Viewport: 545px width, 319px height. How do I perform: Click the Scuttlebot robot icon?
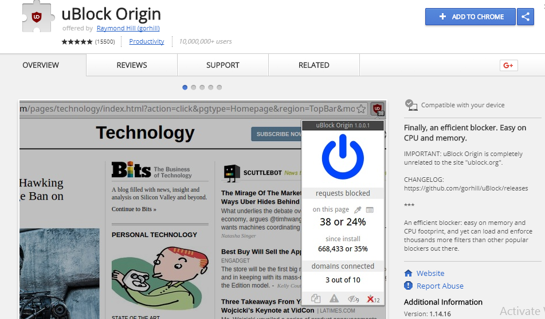232,173
